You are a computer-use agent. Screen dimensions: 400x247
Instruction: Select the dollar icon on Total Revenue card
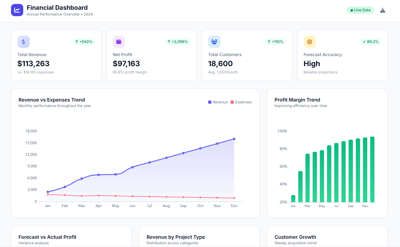24,42
